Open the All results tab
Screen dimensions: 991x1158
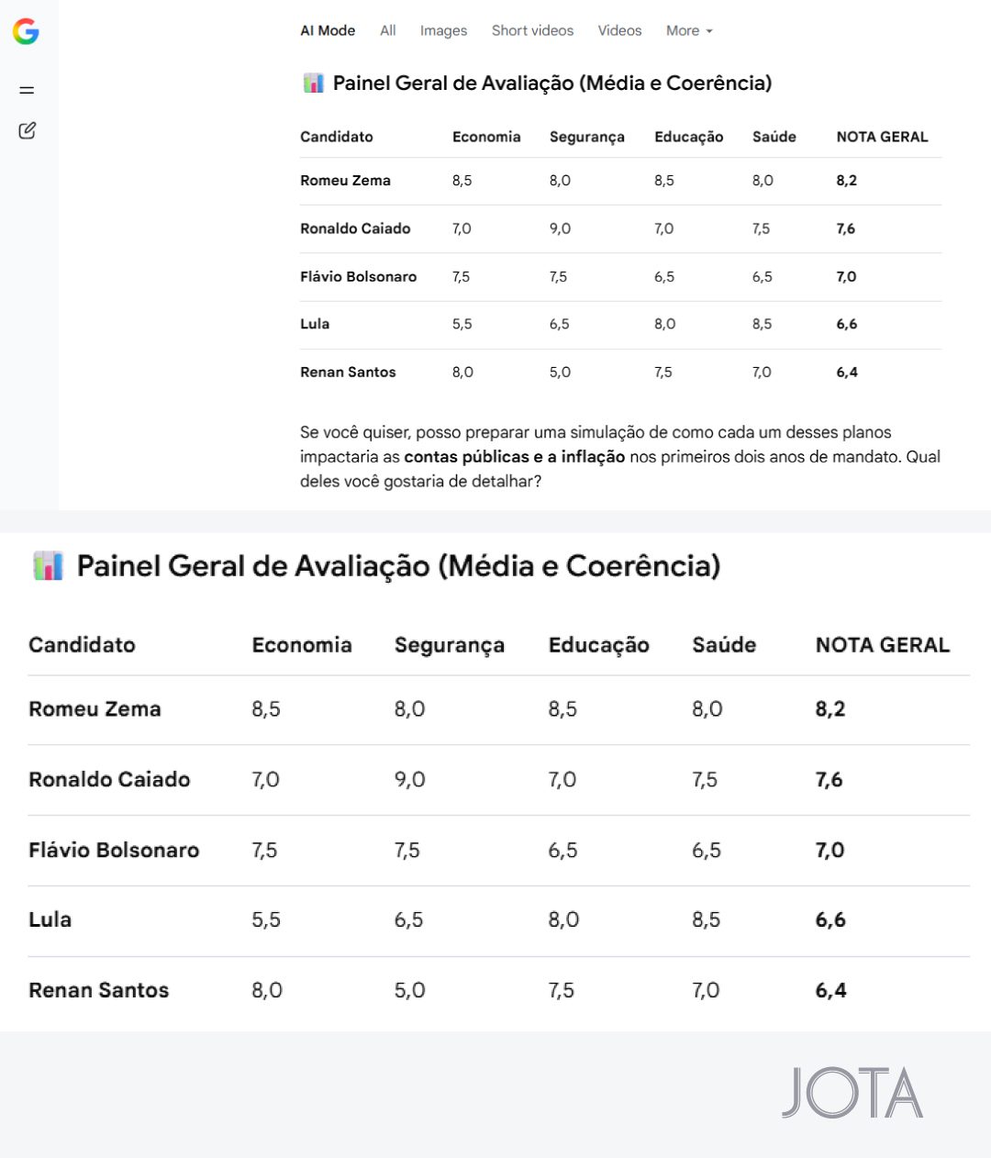pyautogui.click(x=388, y=30)
